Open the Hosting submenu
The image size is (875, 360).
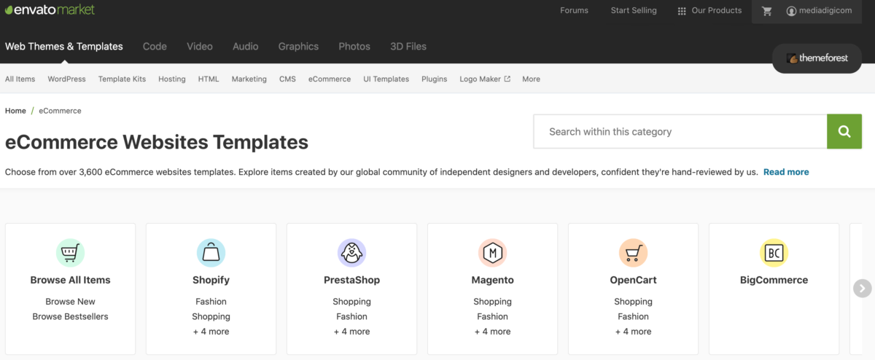172,79
